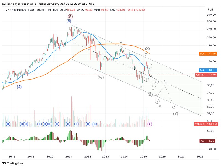This screenshot has height=167, width=221.
Task: Select the circled ii wave label
Action: pos(150,66)
